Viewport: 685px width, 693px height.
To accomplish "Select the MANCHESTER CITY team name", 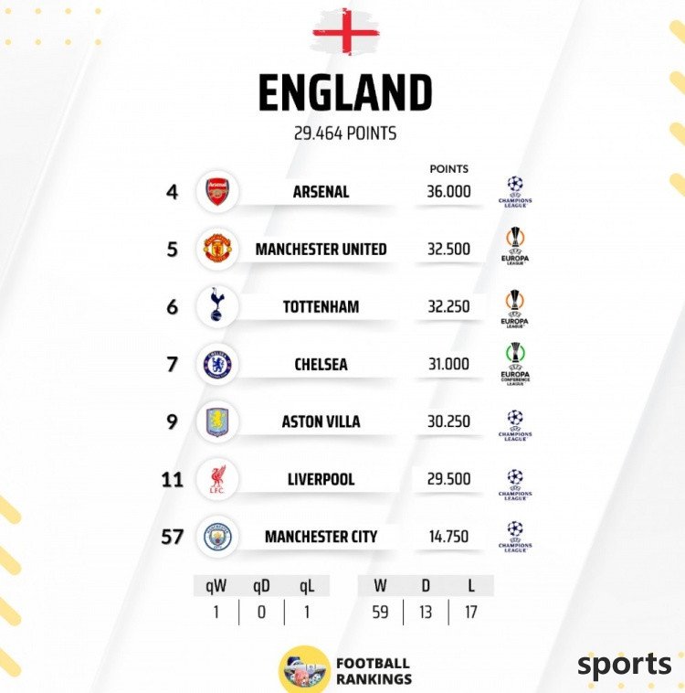I will point(321,537).
